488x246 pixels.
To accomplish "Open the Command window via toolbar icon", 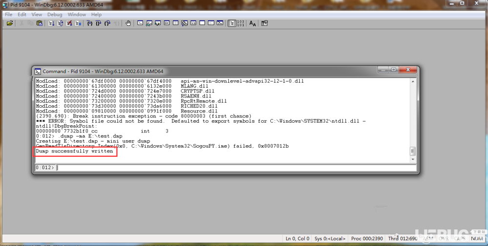I will pos(140,23).
